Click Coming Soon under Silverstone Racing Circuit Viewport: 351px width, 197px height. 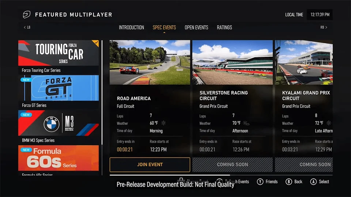pos(233,165)
